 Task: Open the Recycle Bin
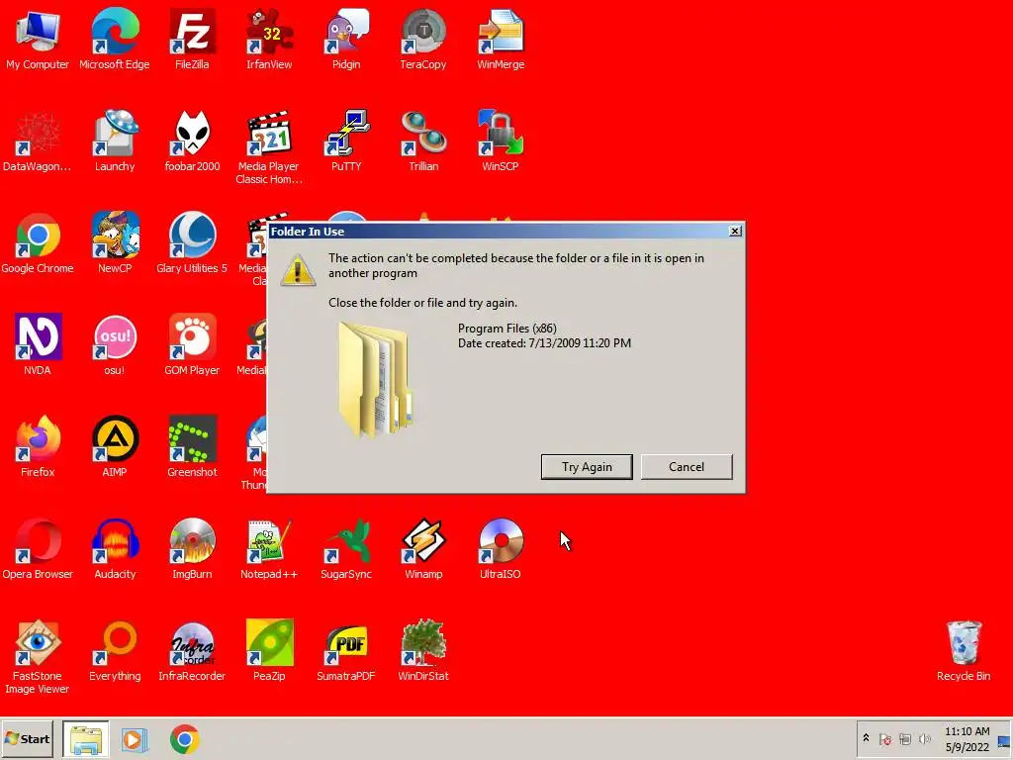(x=964, y=651)
